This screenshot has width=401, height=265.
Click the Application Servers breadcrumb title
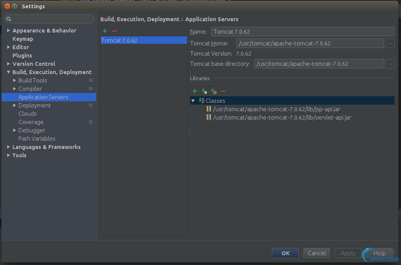(212, 19)
